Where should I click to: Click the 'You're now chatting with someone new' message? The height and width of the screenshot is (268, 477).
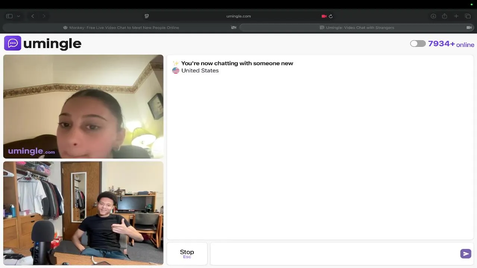[237, 63]
